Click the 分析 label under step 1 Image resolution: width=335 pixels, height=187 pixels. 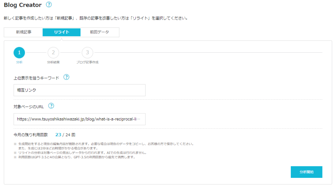pyautogui.click(x=19, y=62)
